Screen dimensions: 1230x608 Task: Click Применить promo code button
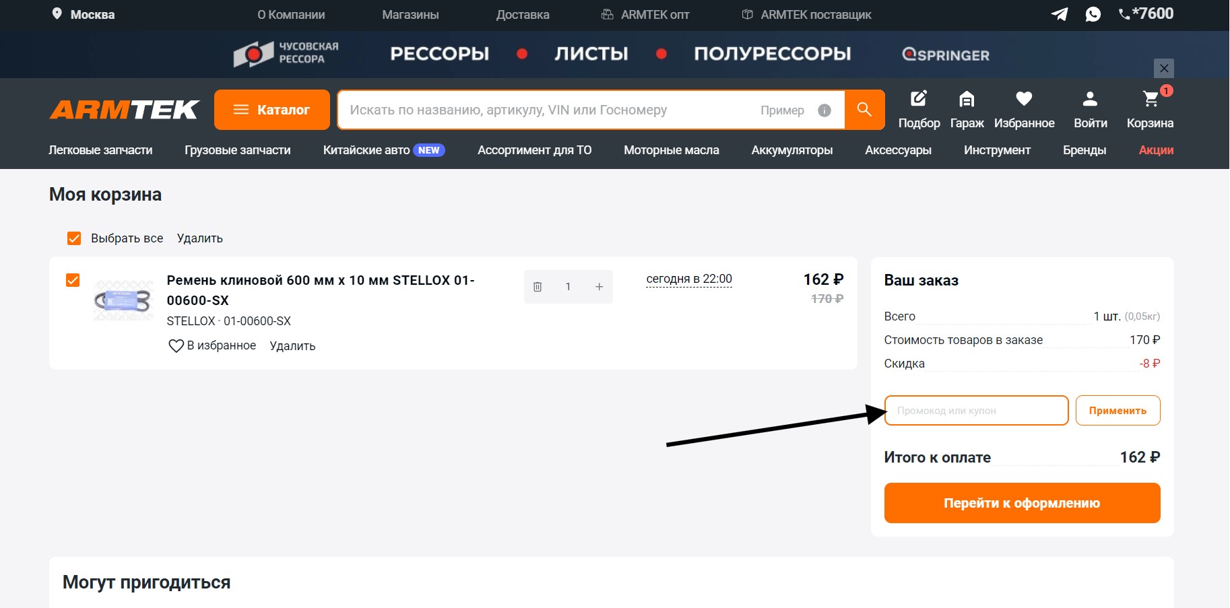pyautogui.click(x=1117, y=411)
